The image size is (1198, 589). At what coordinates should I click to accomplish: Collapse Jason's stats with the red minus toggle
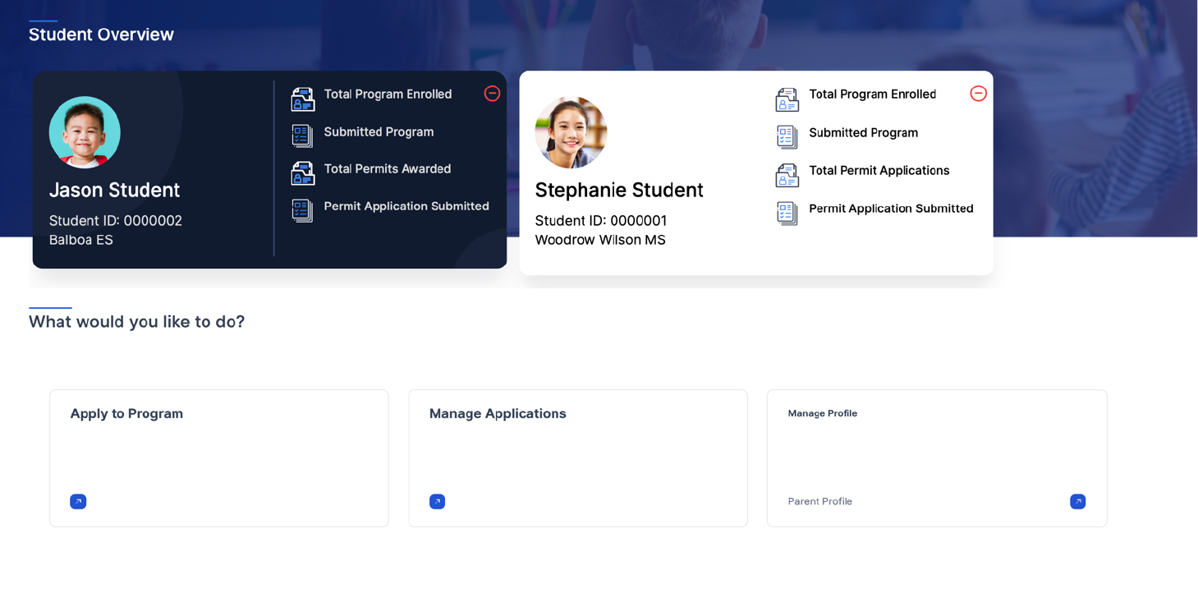[x=492, y=94]
